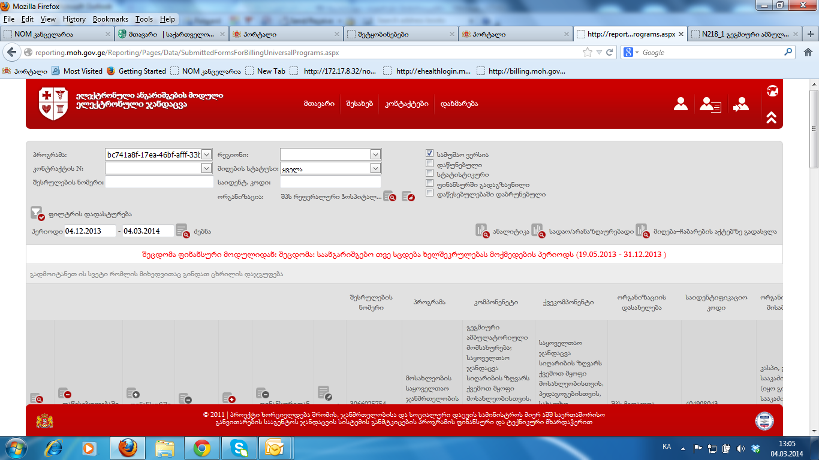Screen dimensions: 819x460
Task: Click the document edit pencil icon in table row
Action: pyautogui.click(x=324, y=393)
